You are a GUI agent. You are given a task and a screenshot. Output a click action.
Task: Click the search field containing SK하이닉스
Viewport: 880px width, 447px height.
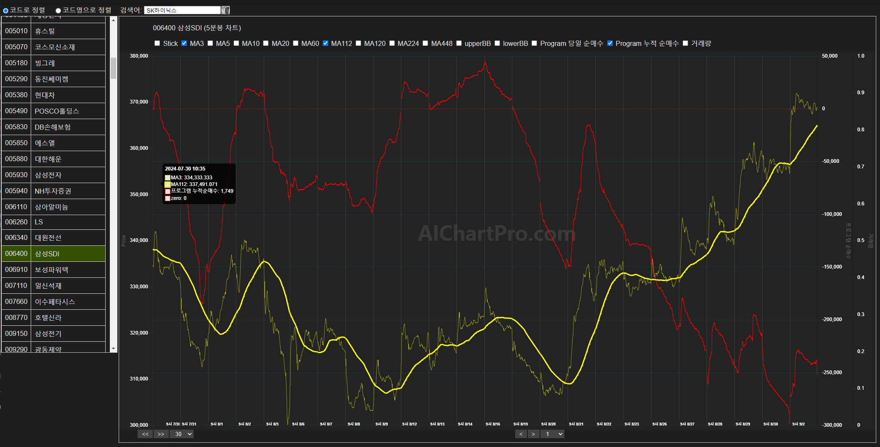click(182, 10)
